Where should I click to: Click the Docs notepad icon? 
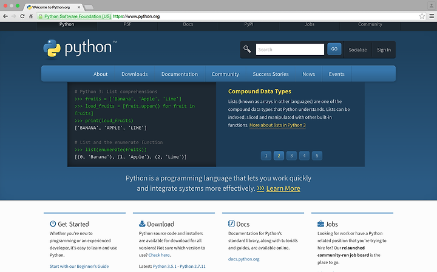pos(231,224)
